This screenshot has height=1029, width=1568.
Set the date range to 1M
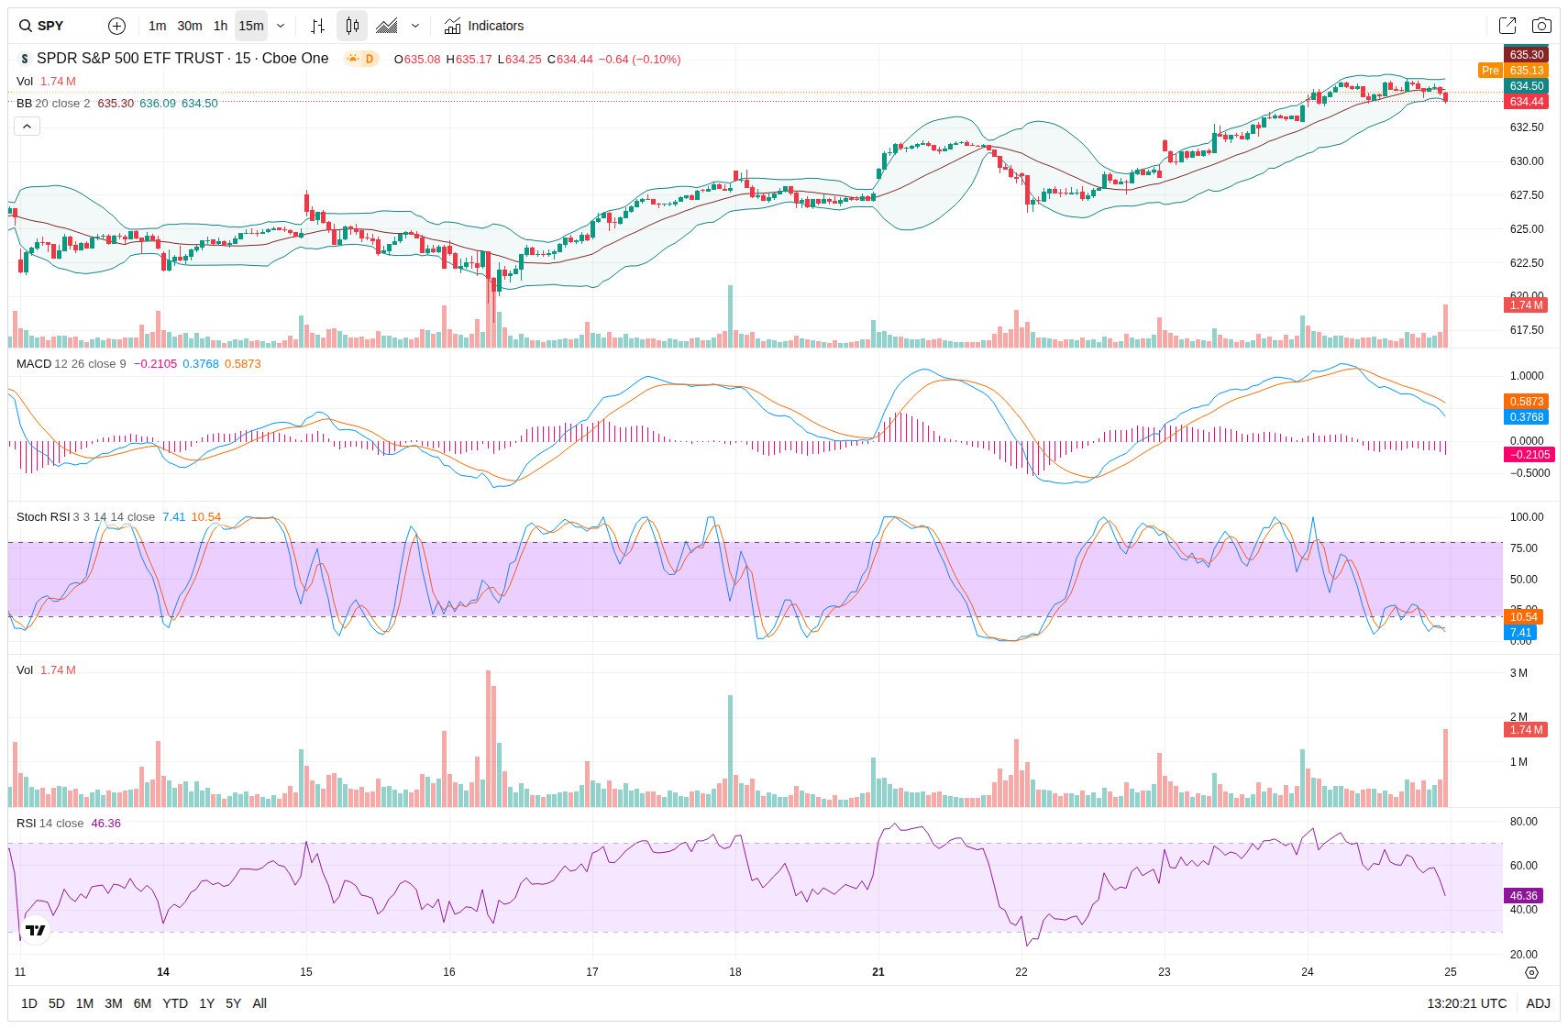[84, 1003]
